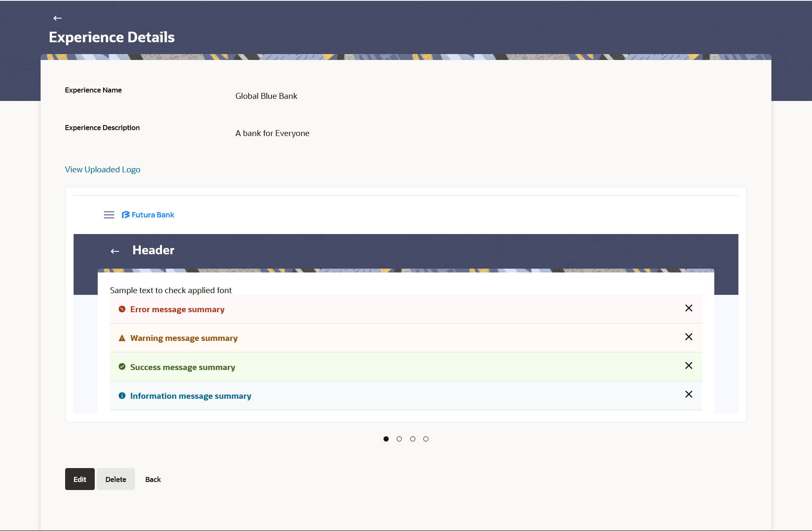Image resolution: width=812 pixels, height=531 pixels.
Task: Dismiss the Error message summary
Action: click(x=689, y=308)
